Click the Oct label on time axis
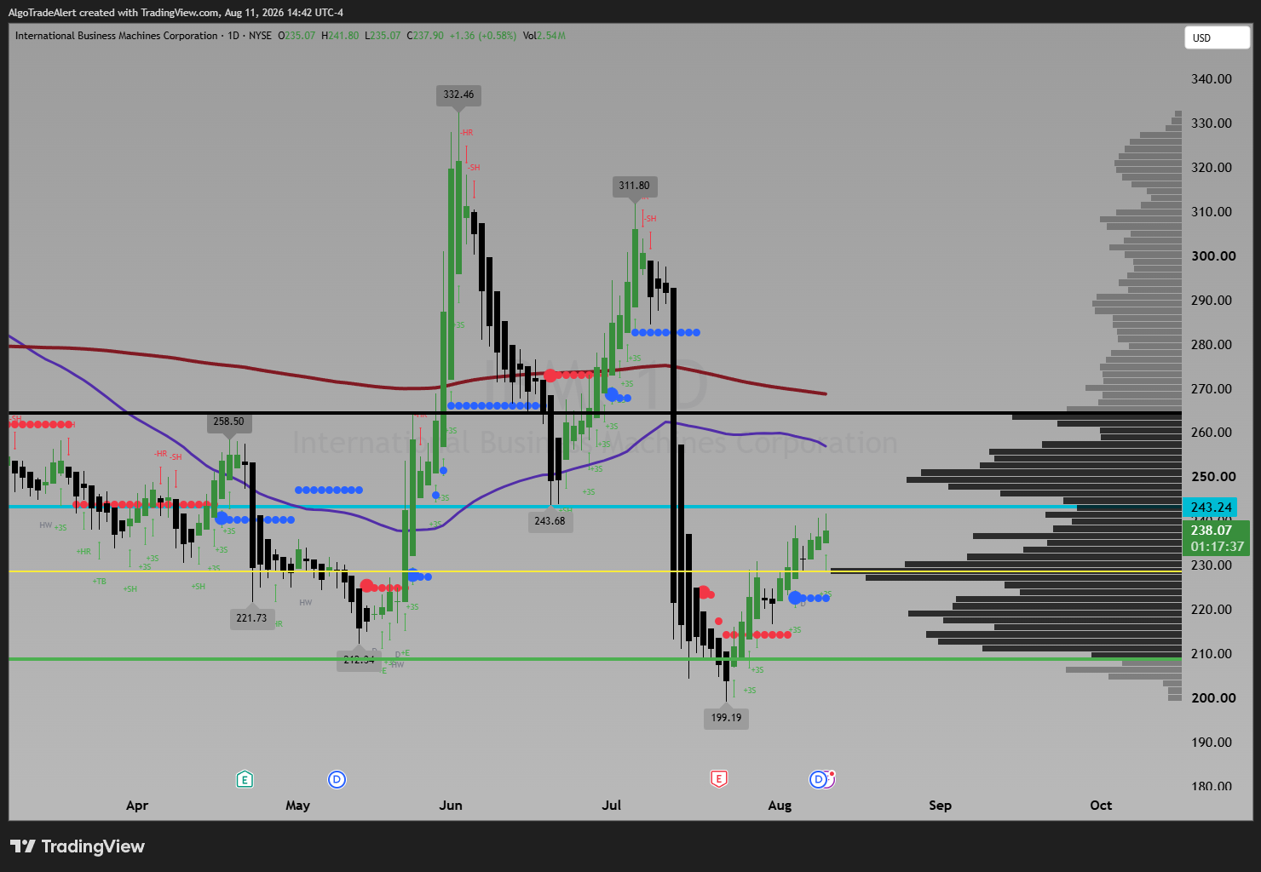The height and width of the screenshot is (872, 1261). (x=1101, y=806)
